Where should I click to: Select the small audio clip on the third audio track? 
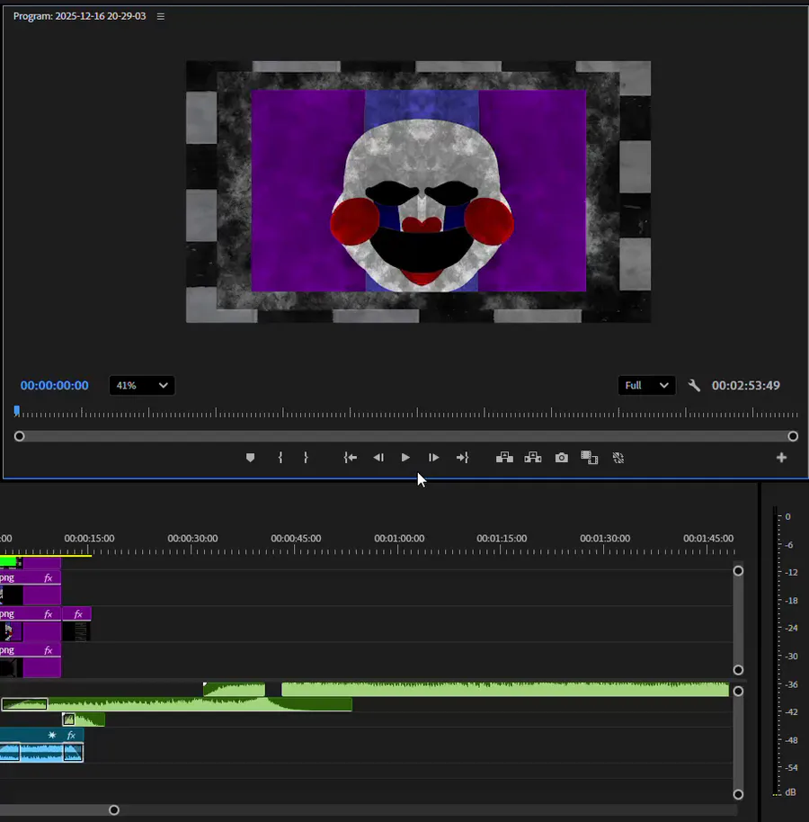tap(84, 719)
